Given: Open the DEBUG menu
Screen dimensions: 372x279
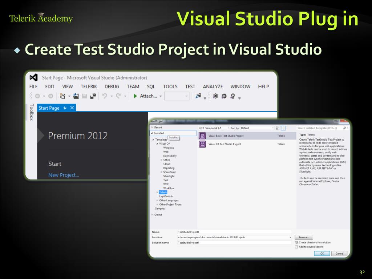Looking at the screenshot, I should click(x=112, y=86).
